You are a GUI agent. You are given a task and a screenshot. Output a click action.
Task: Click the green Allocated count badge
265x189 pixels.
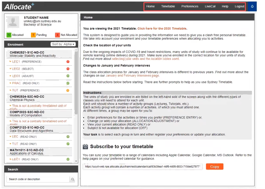click(9, 35)
